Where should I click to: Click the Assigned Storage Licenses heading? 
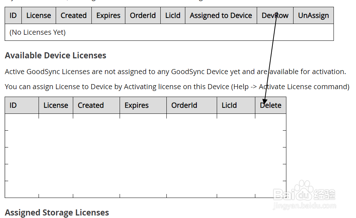click(57, 213)
